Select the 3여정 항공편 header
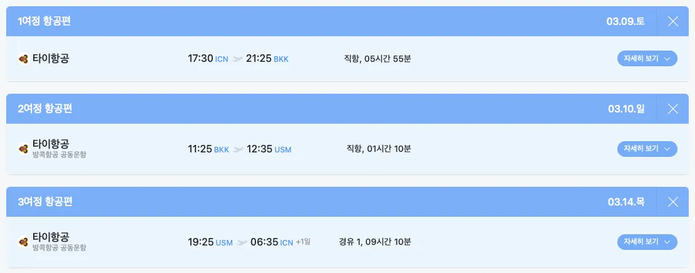 coord(45,202)
